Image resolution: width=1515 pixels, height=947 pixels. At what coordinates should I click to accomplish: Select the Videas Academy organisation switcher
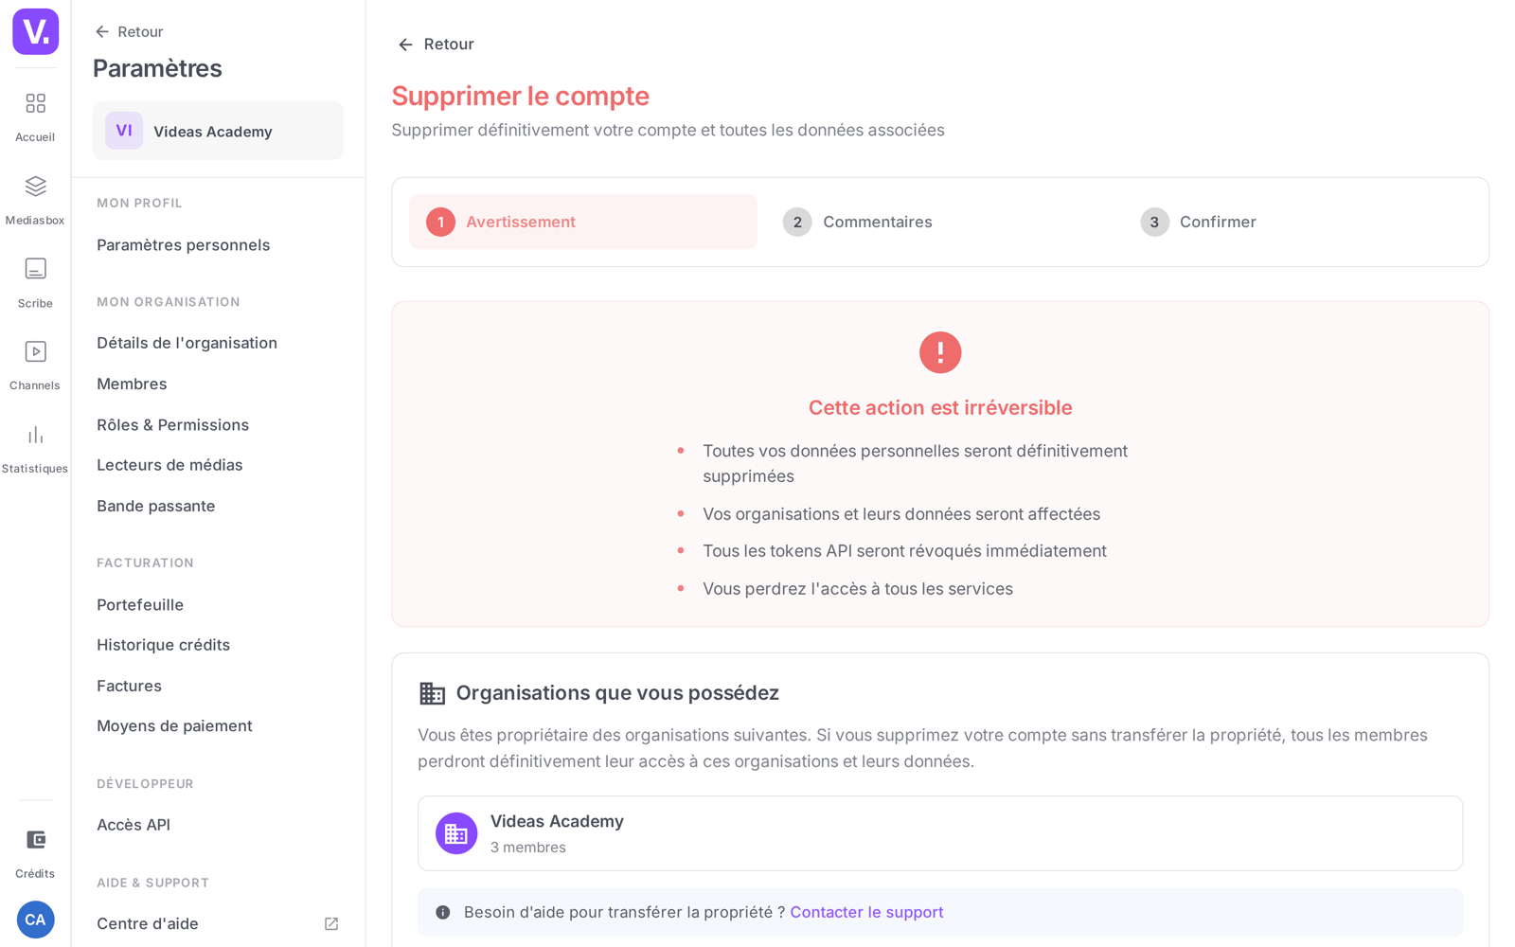click(218, 131)
